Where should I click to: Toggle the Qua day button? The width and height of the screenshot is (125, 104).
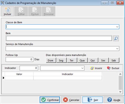pyautogui.click(x=83, y=61)
